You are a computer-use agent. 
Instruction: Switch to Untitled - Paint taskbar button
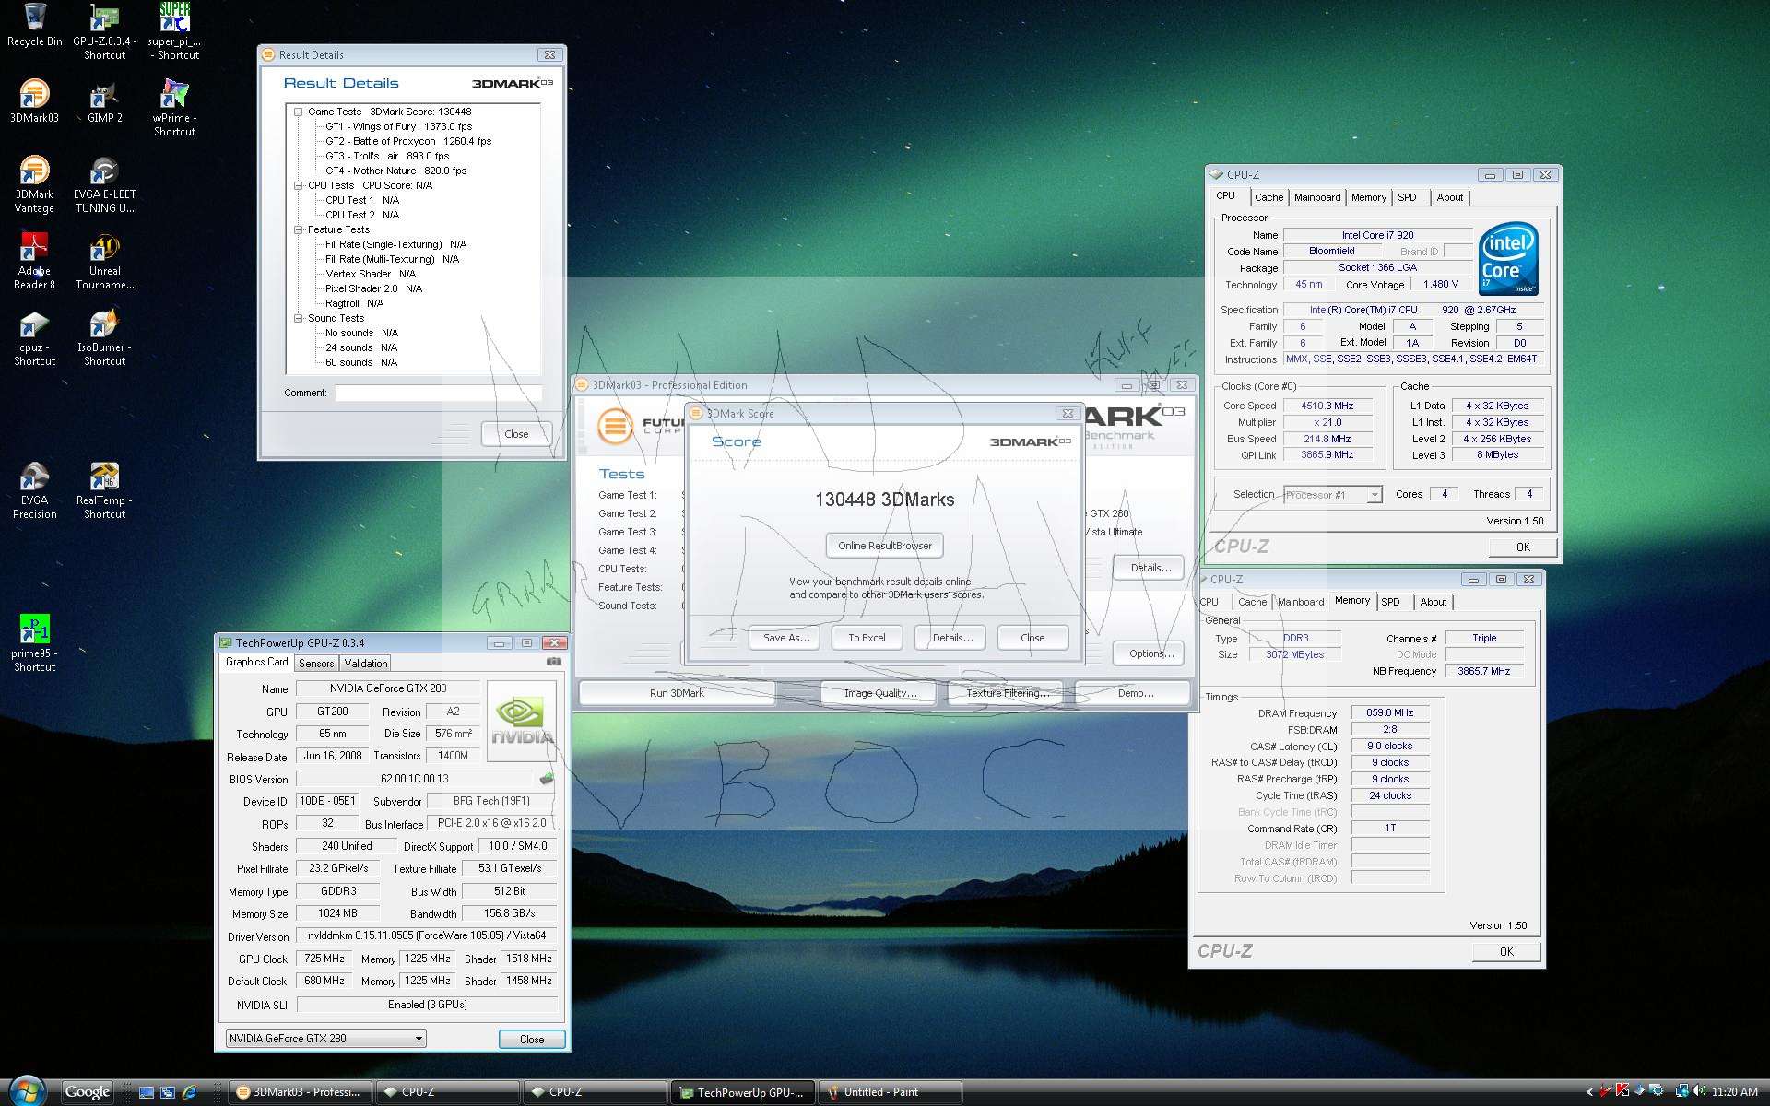coord(891,1092)
